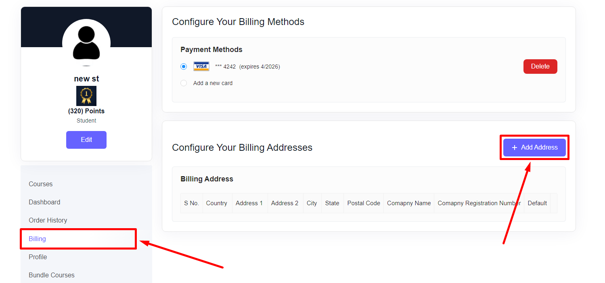Open Courses in the sidebar
Viewport: 605px width, 283px height.
tap(41, 184)
